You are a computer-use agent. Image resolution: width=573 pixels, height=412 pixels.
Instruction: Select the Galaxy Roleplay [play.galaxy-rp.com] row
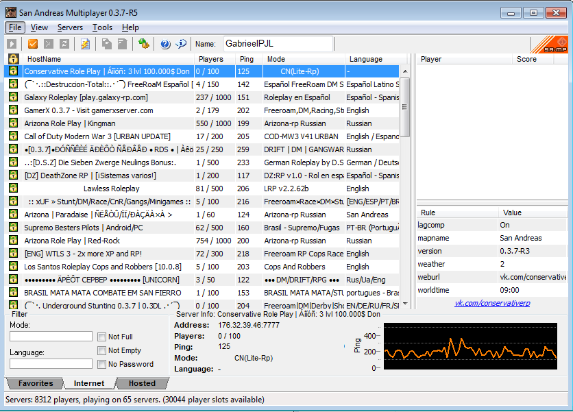point(202,97)
